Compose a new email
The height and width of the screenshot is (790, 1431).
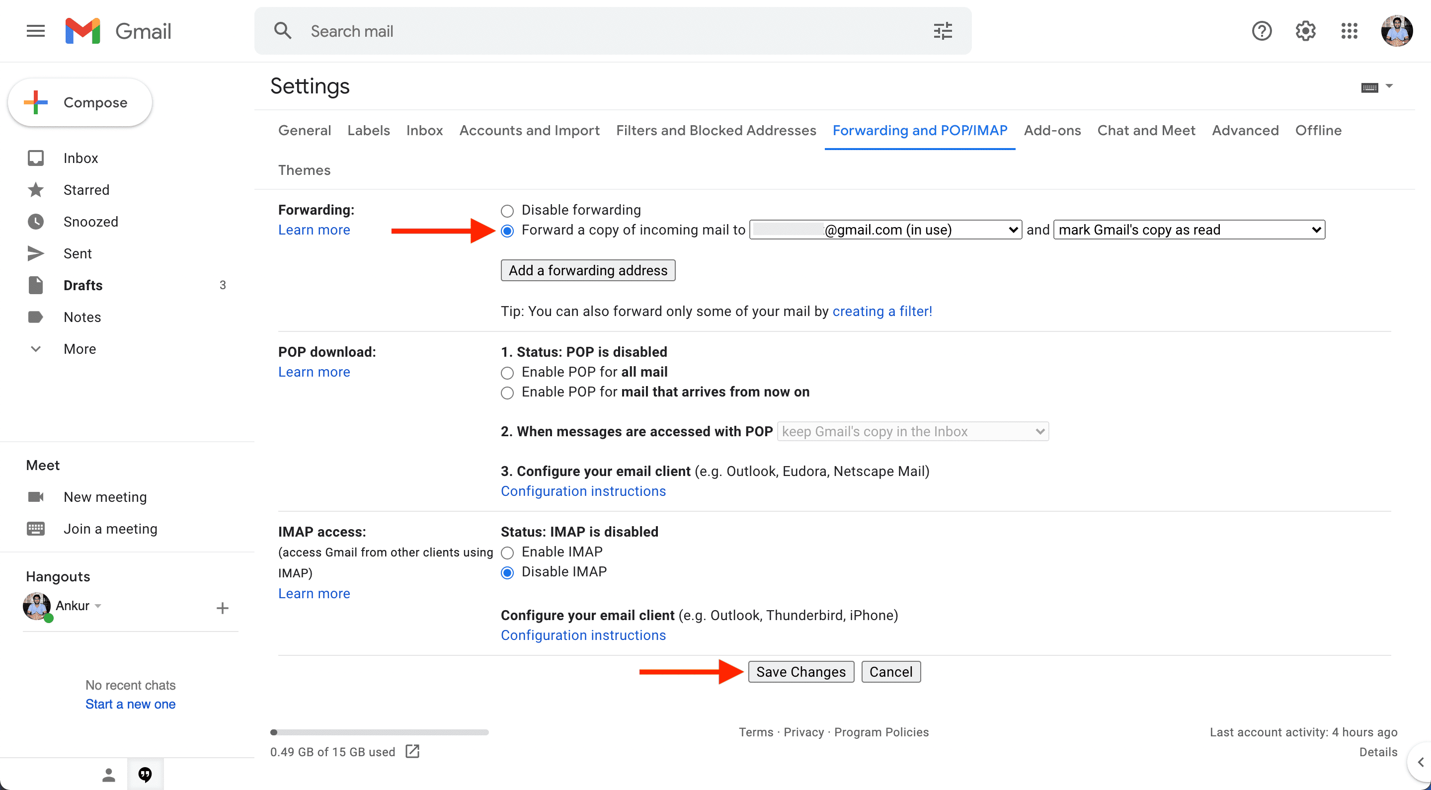tap(80, 103)
